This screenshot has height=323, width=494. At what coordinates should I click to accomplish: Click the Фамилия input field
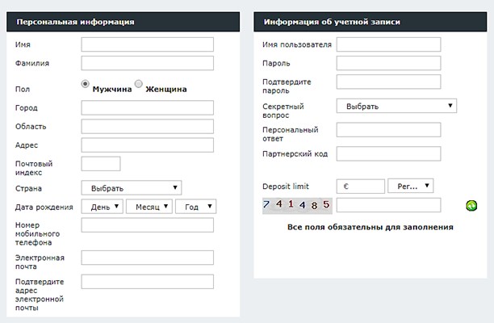147,63
